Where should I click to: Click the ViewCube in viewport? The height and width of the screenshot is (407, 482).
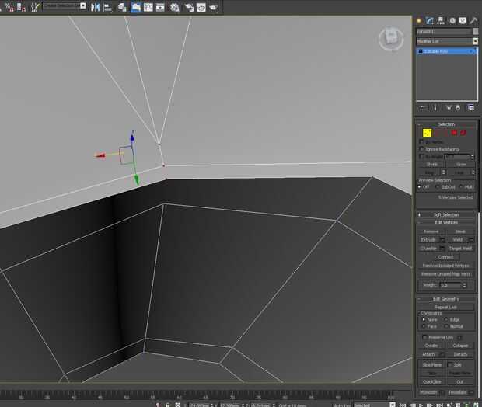tap(391, 39)
